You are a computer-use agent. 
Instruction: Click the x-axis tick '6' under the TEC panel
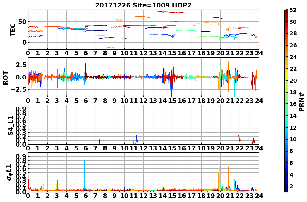tap(86, 53)
